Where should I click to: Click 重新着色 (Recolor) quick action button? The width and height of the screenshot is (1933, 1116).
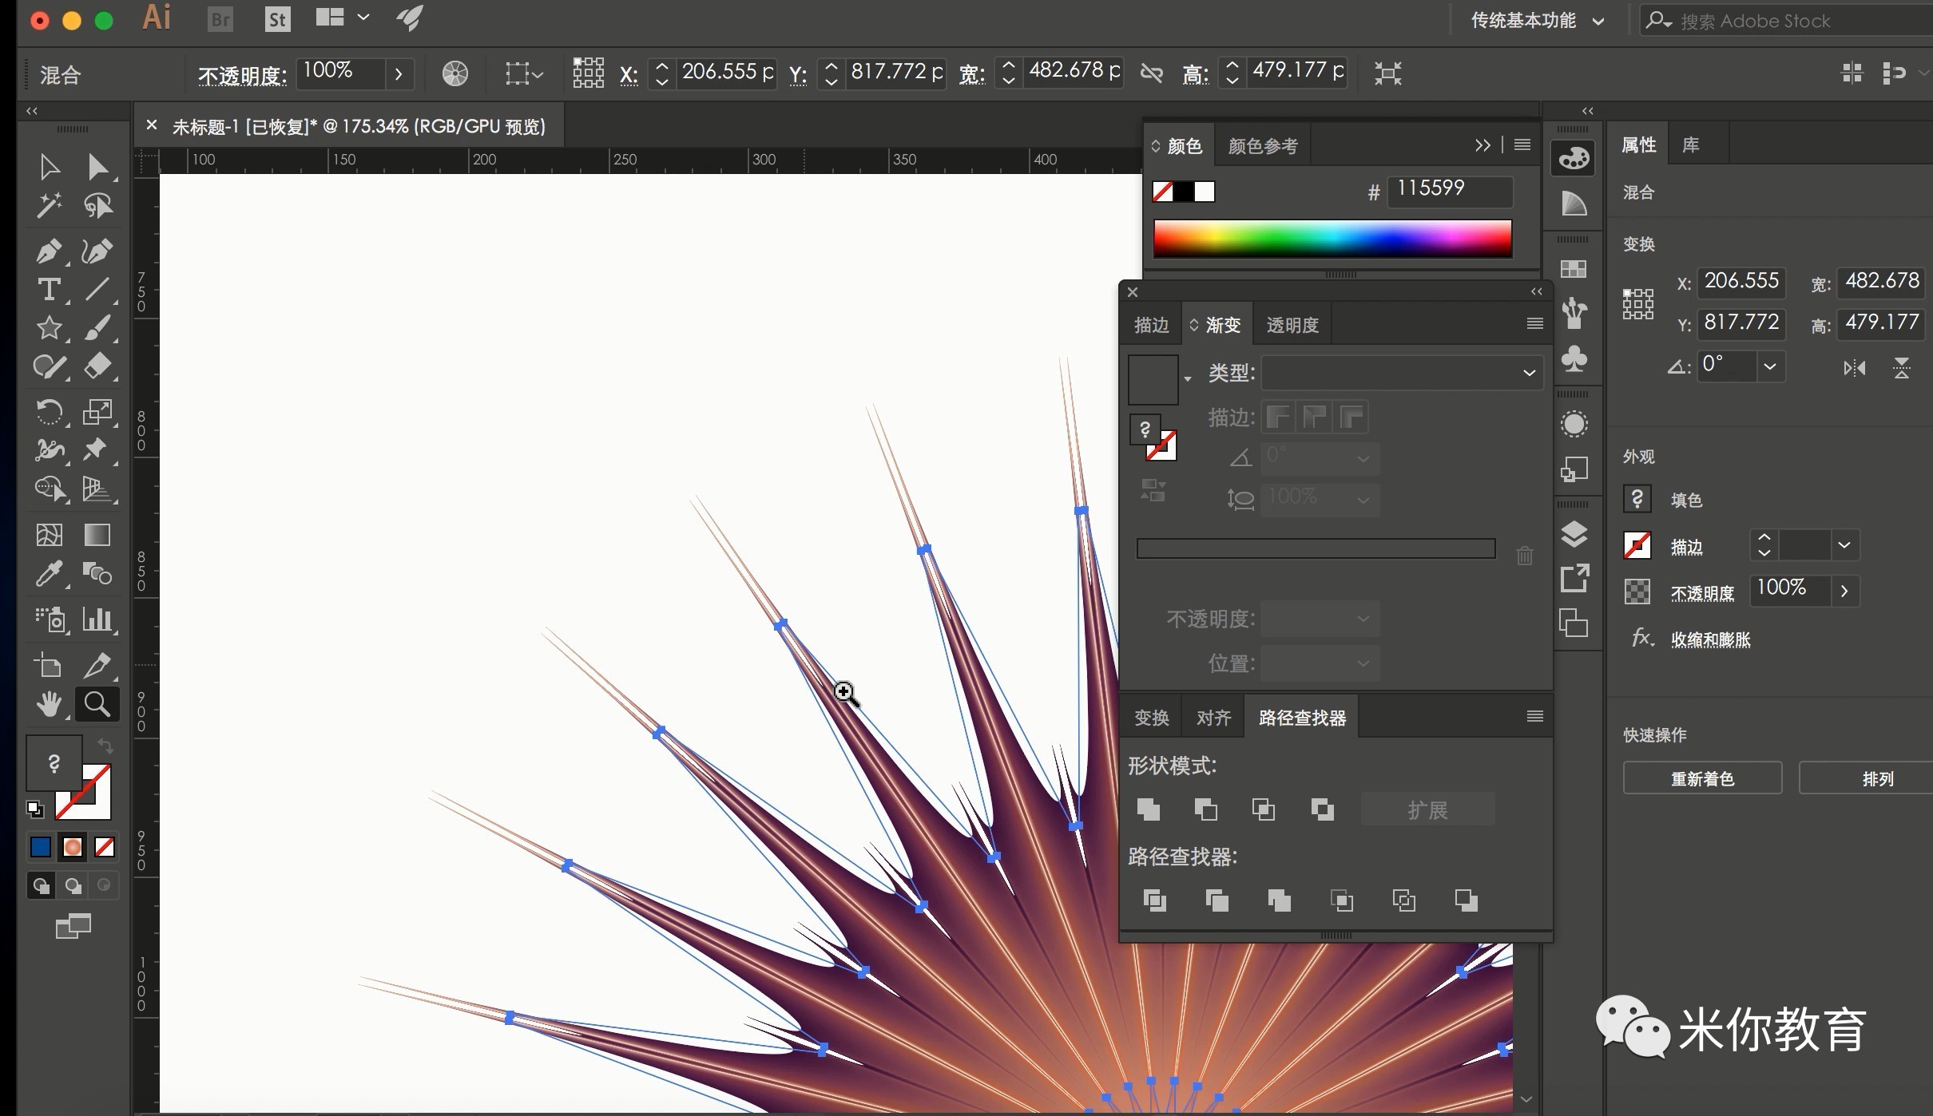point(1705,778)
